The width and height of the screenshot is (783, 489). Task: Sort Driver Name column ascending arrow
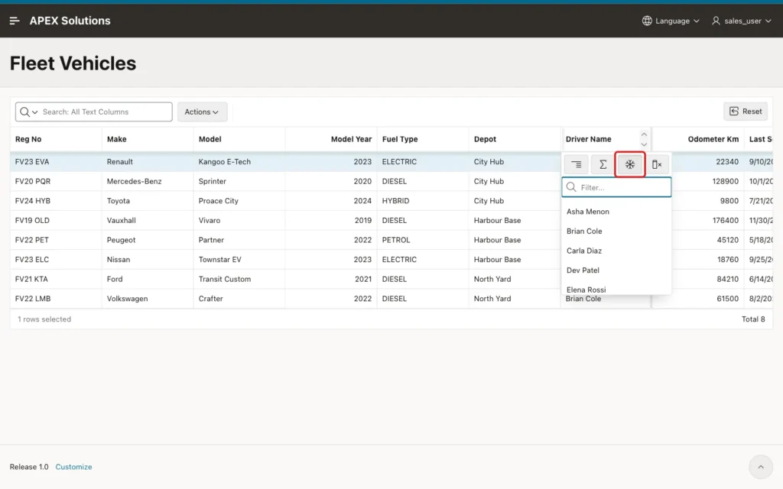click(x=644, y=134)
